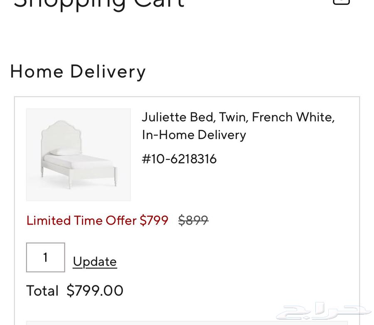This screenshot has height=325, width=374.
Task: Select item number #10-6218316
Action: pyautogui.click(x=179, y=159)
